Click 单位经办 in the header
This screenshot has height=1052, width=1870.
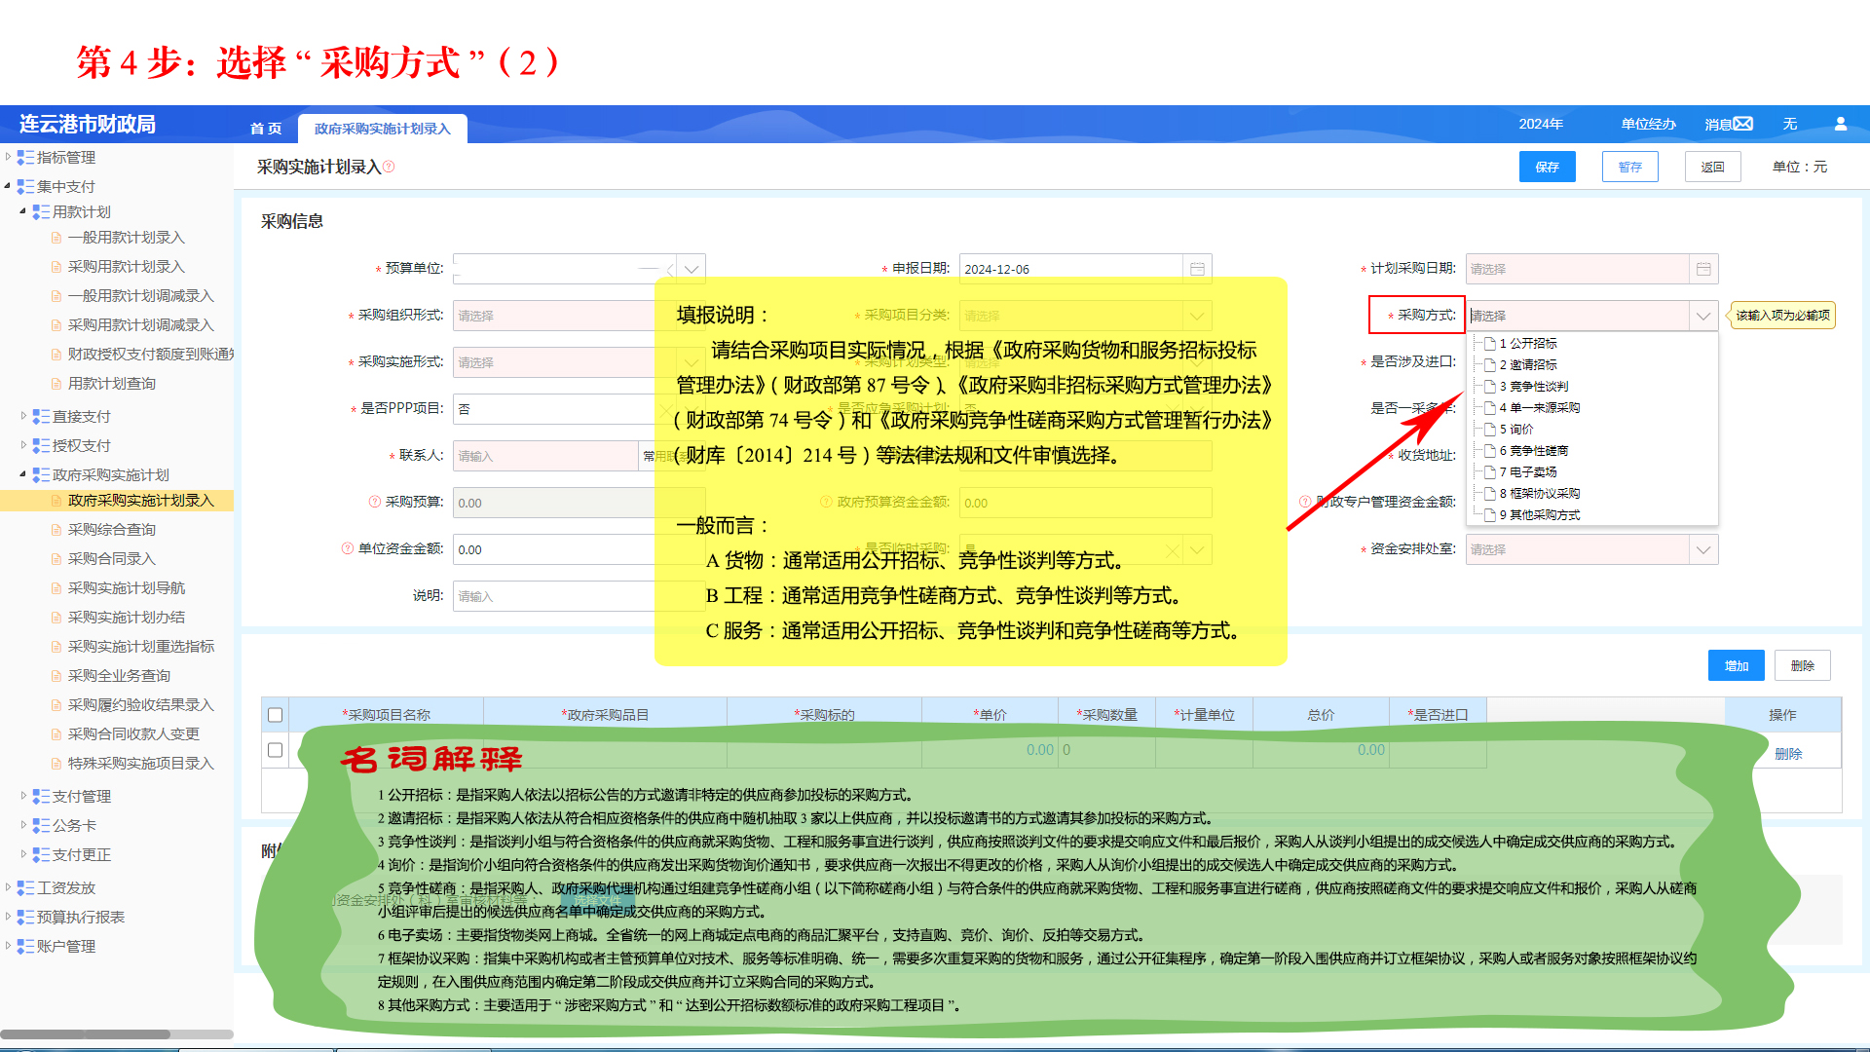tap(1648, 124)
